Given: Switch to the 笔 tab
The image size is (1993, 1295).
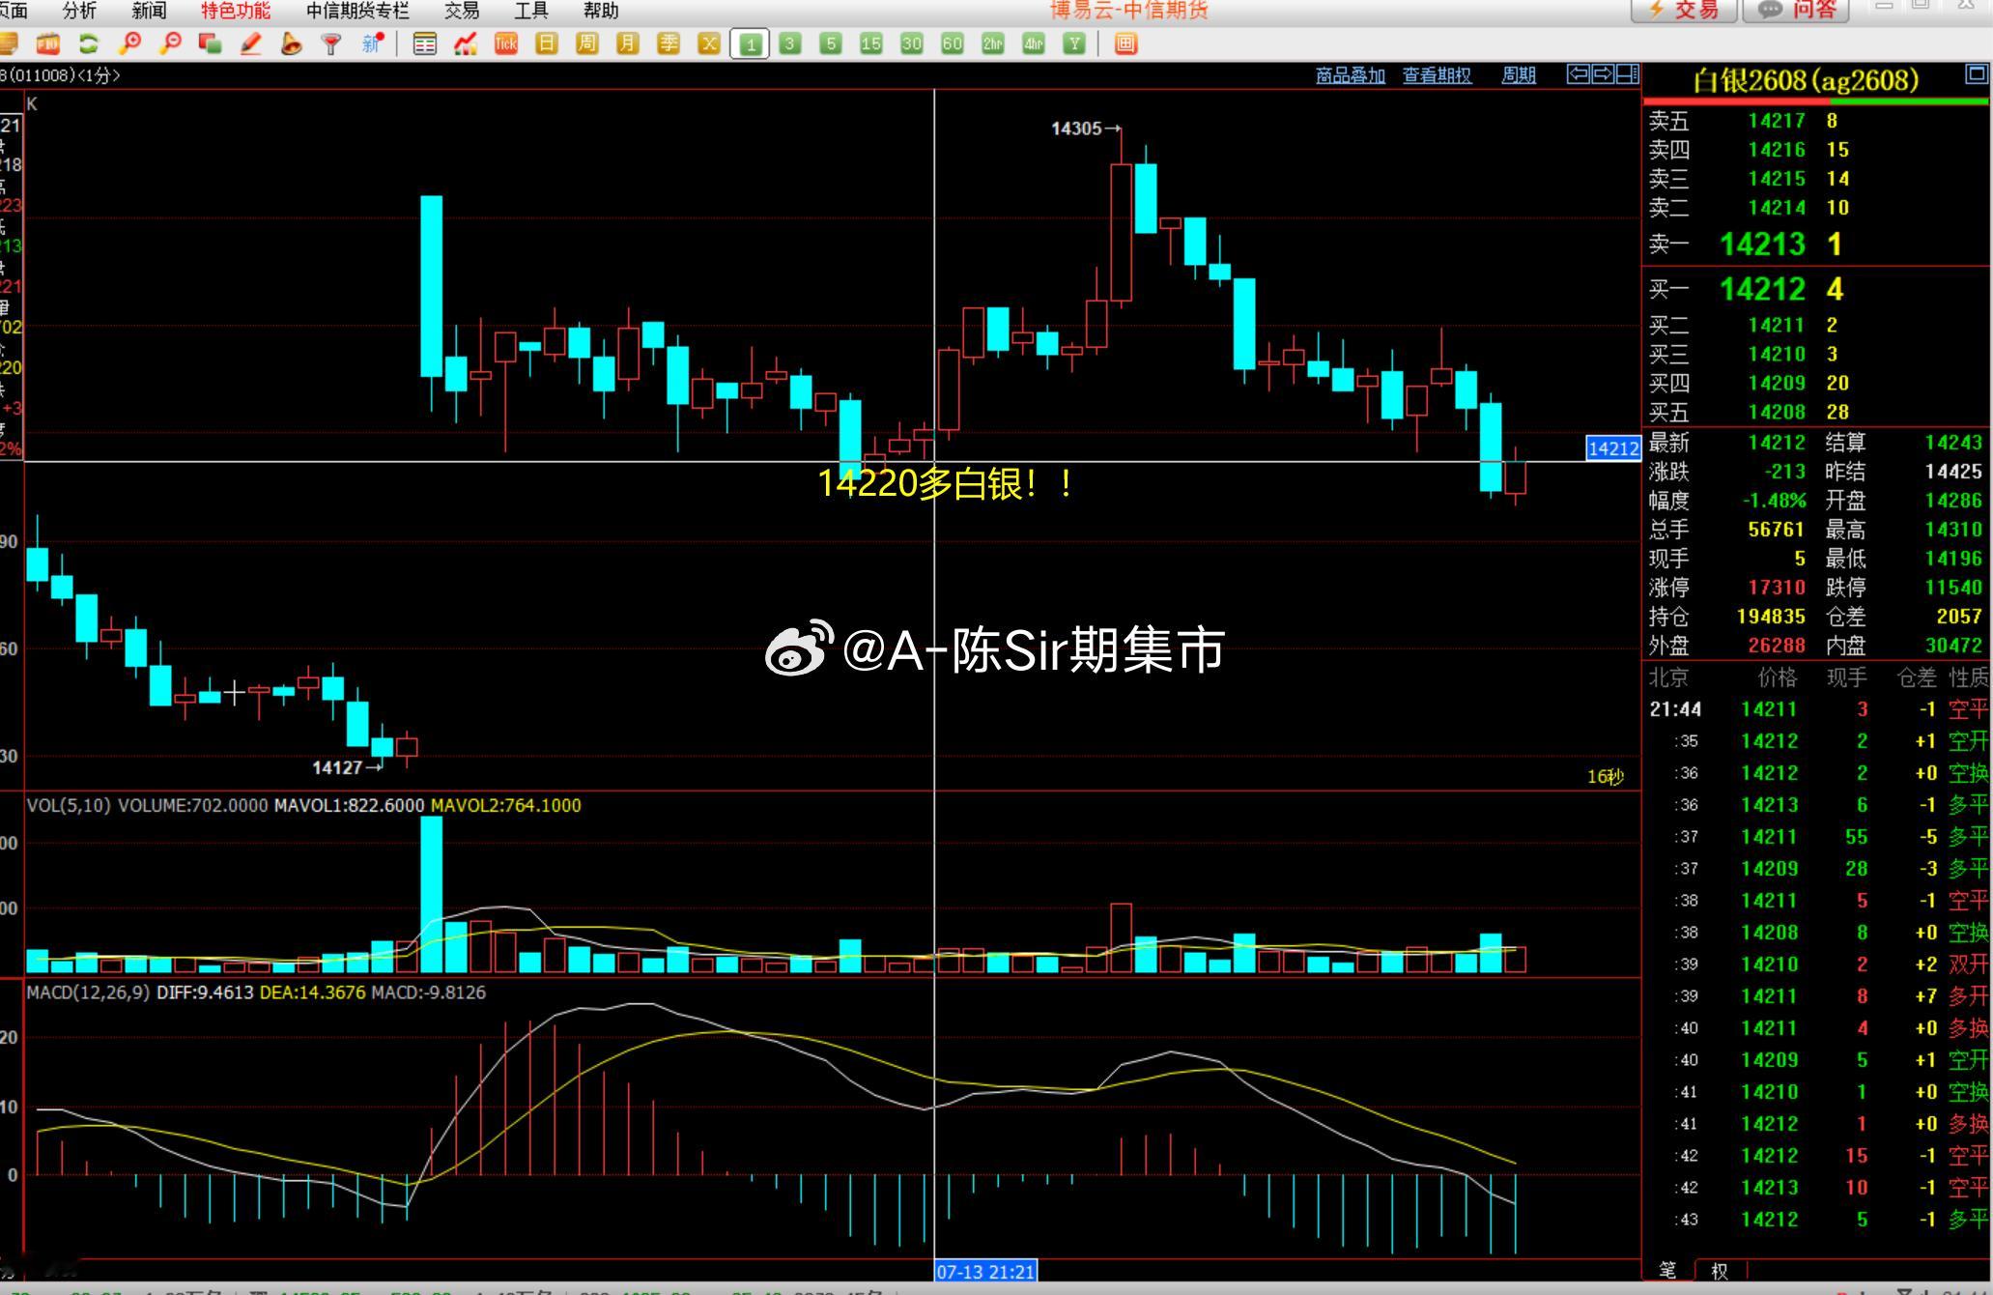Looking at the screenshot, I should (1668, 1270).
